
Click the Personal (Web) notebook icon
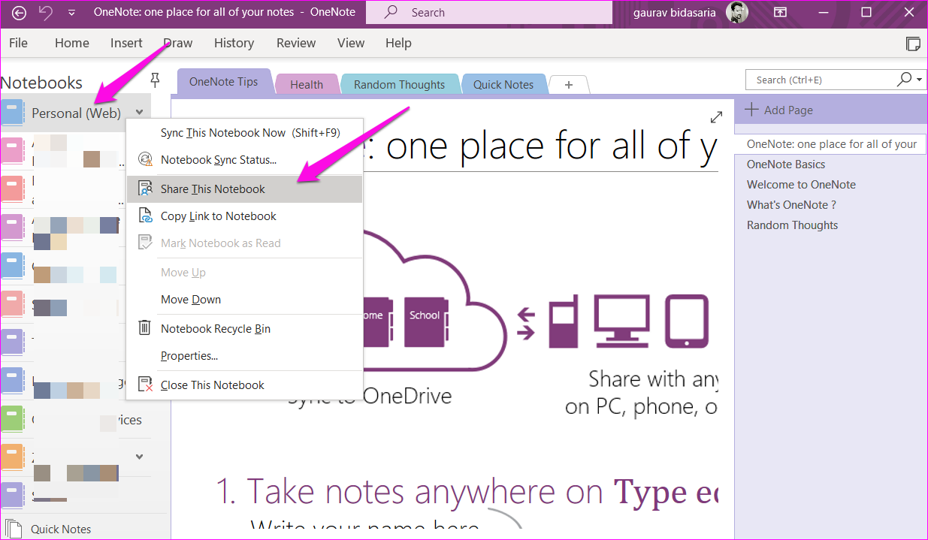[x=14, y=113]
